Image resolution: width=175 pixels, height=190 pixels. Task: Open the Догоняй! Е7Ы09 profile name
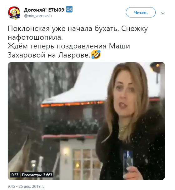[x=44, y=10]
